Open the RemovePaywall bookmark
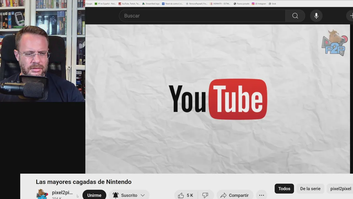 click(197, 4)
